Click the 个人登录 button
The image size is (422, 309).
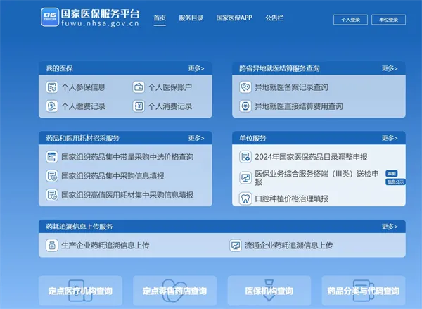coord(350,20)
